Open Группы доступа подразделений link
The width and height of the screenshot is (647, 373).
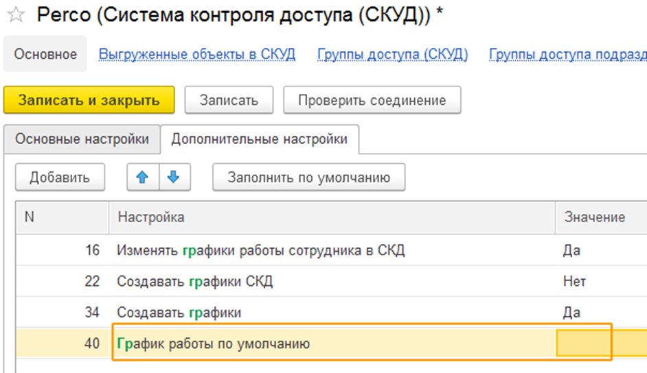(567, 54)
